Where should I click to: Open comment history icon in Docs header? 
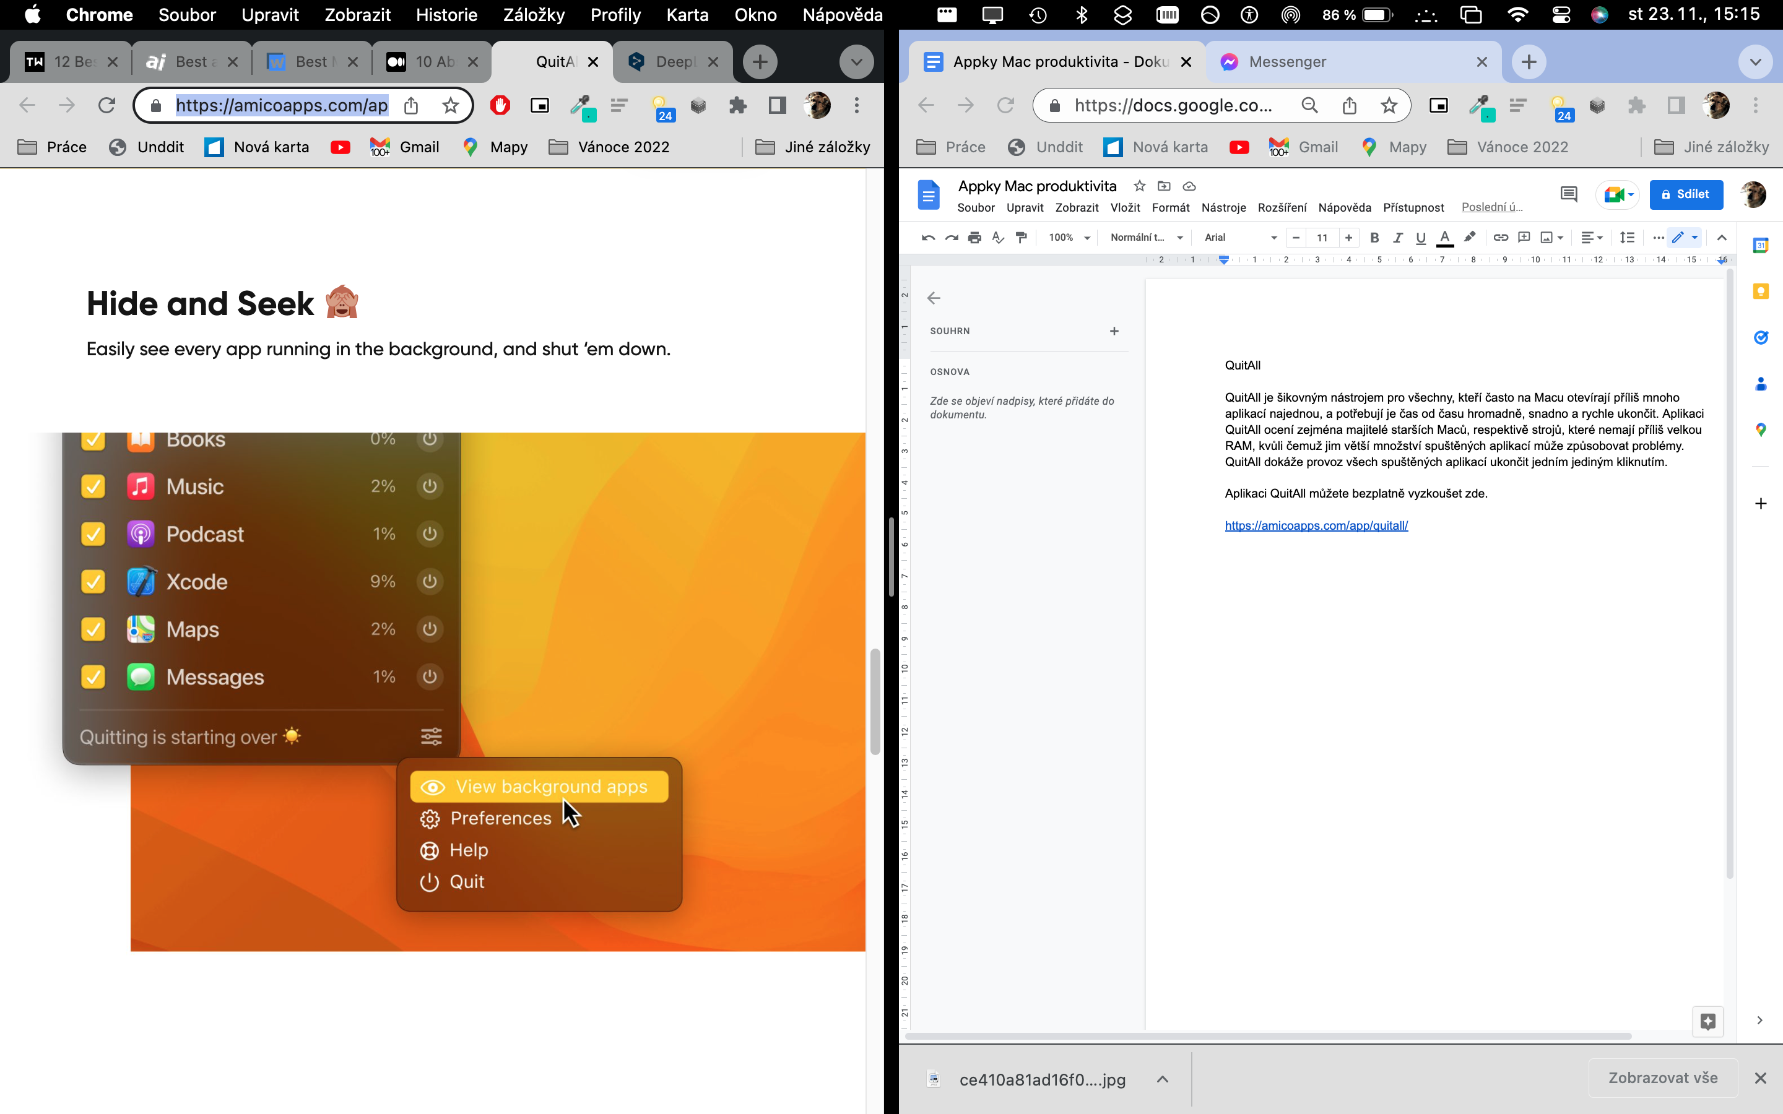1569,194
